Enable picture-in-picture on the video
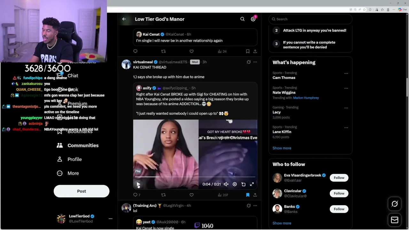The height and width of the screenshot is (230, 409). 243,184
